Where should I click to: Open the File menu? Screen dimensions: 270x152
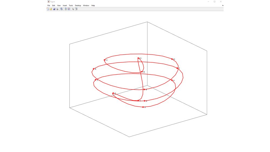[49, 5]
